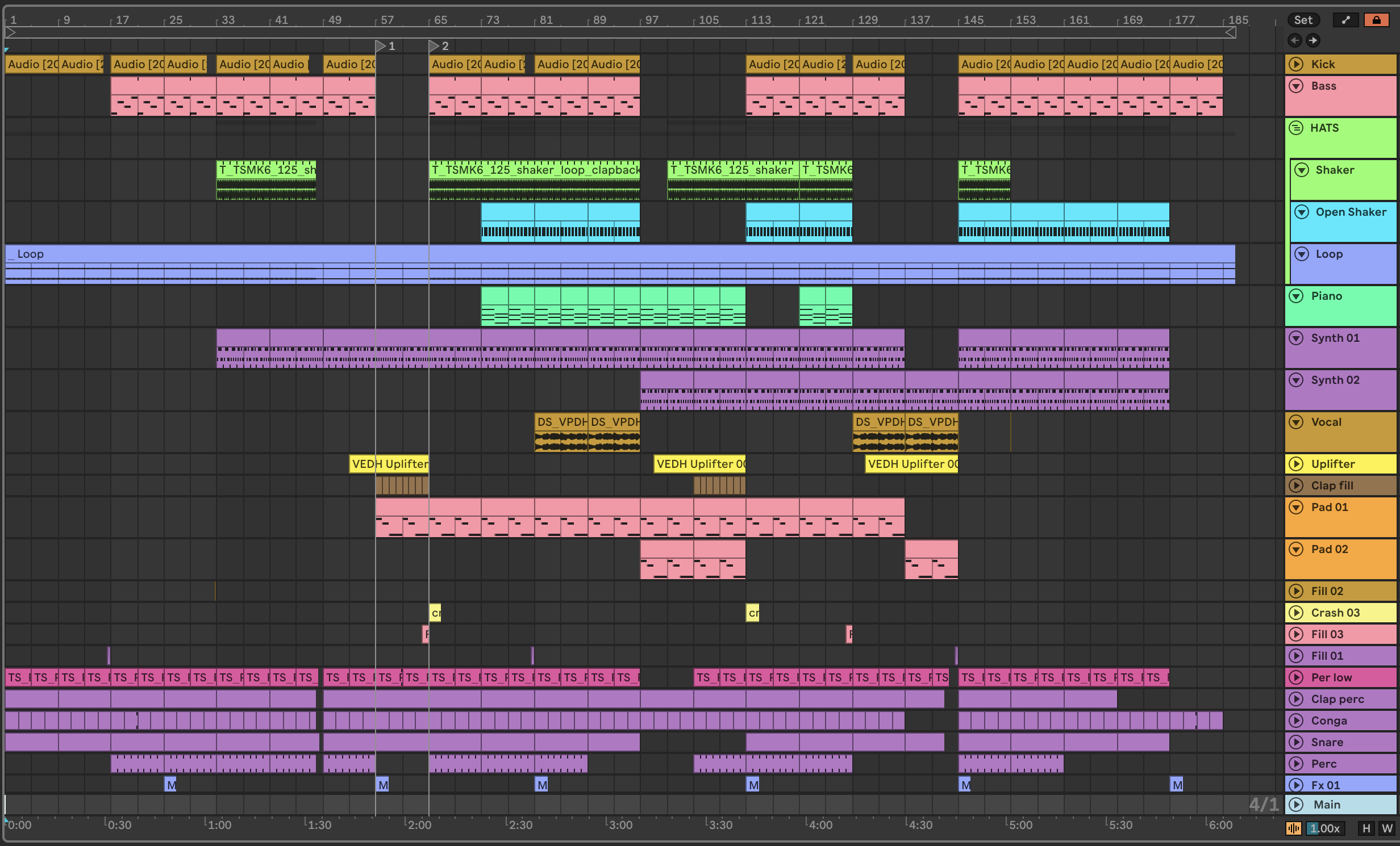Screen dimensions: 1400x846
Task: Unfold the Main track
Action: [1296, 805]
